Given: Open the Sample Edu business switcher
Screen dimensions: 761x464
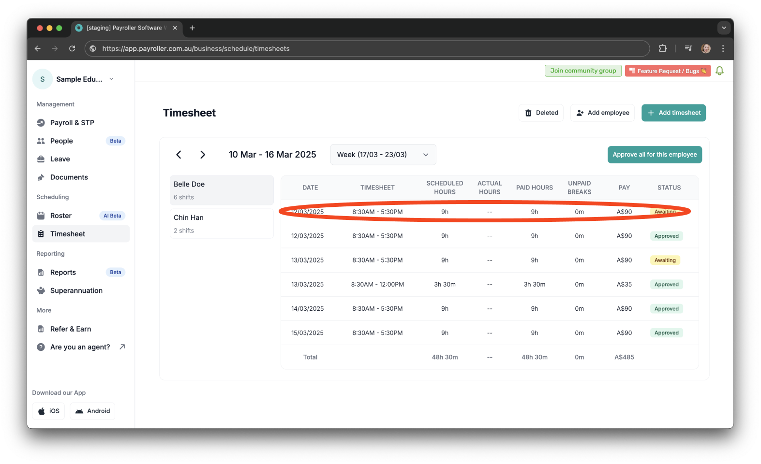Looking at the screenshot, I should pyautogui.click(x=74, y=79).
